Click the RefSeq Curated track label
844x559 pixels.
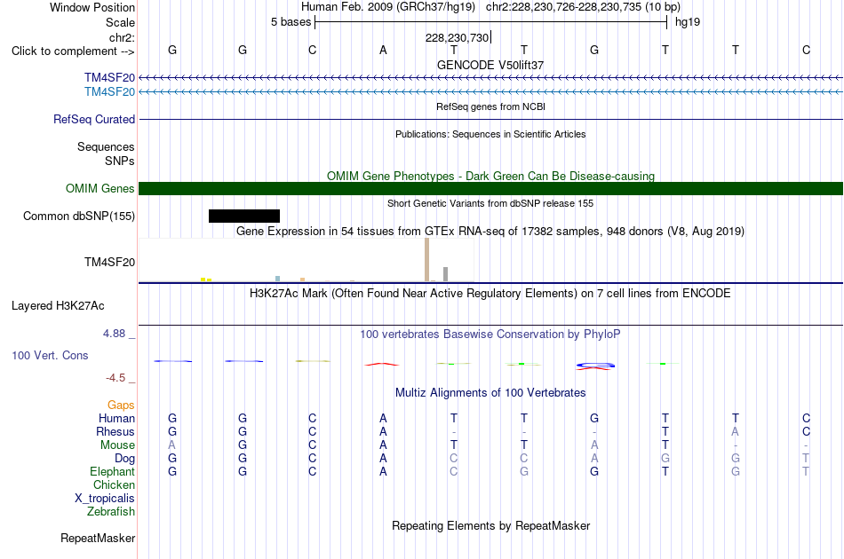94,119
